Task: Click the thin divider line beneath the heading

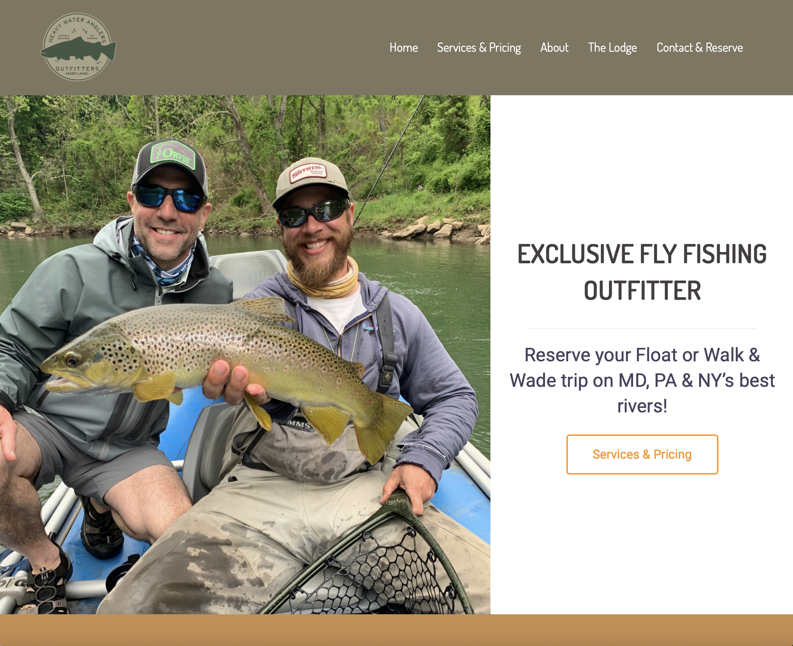Action: (x=642, y=328)
